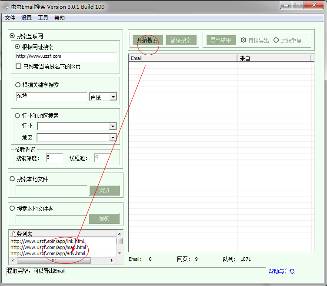This screenshot has height=286, width=327.
Task: Click the 搜索深度 value field
Action: [54, 158]
